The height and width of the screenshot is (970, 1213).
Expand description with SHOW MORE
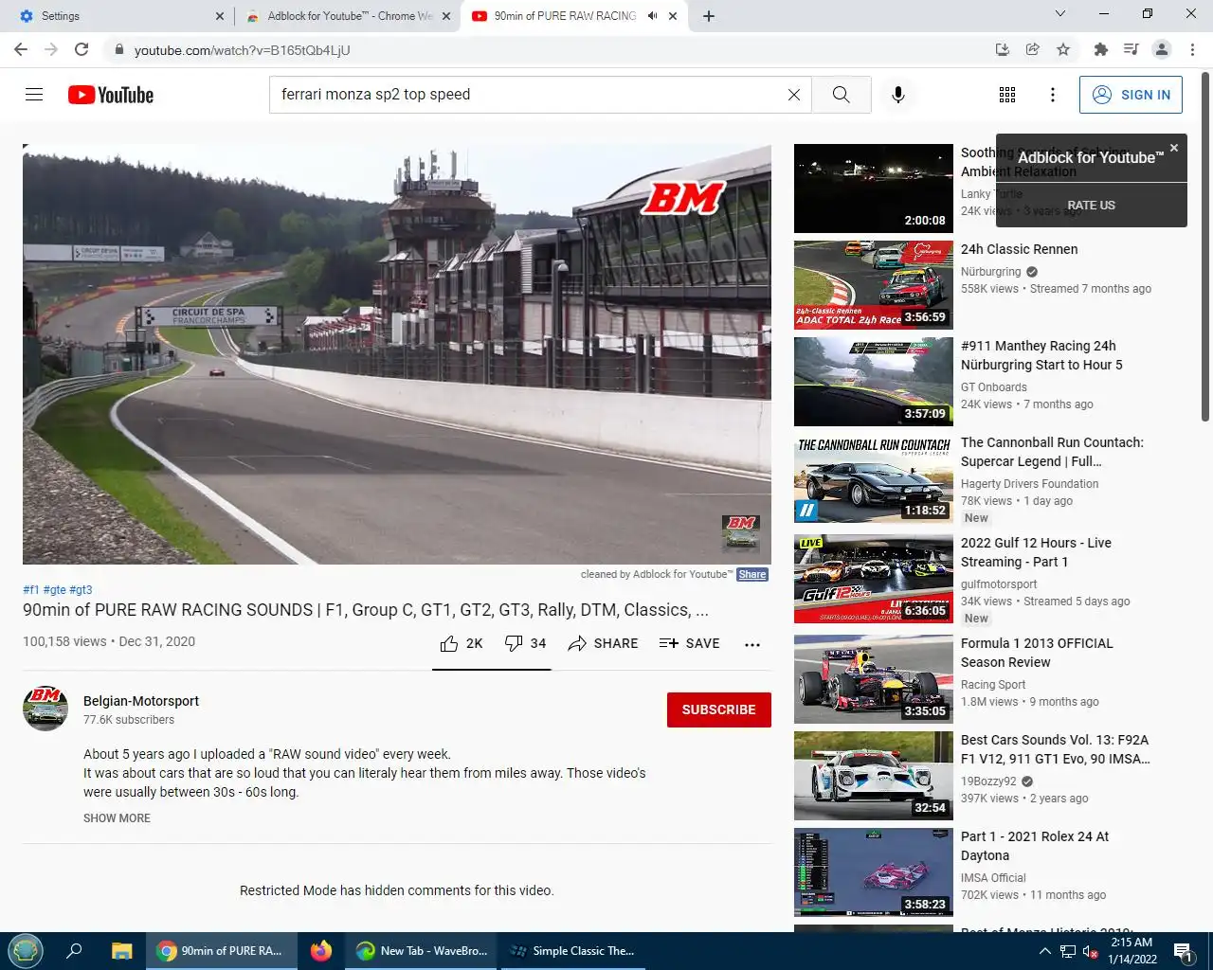click(117, 818)
